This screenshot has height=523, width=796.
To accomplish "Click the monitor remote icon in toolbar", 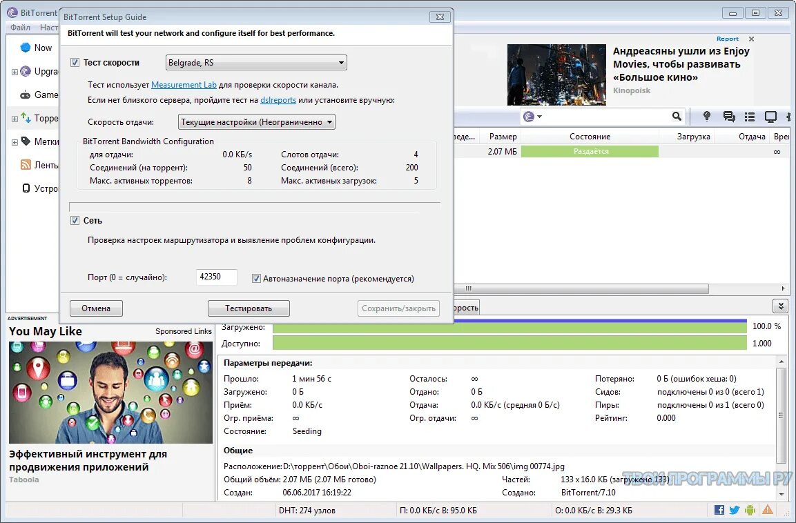I will click(x=770, y=117).
